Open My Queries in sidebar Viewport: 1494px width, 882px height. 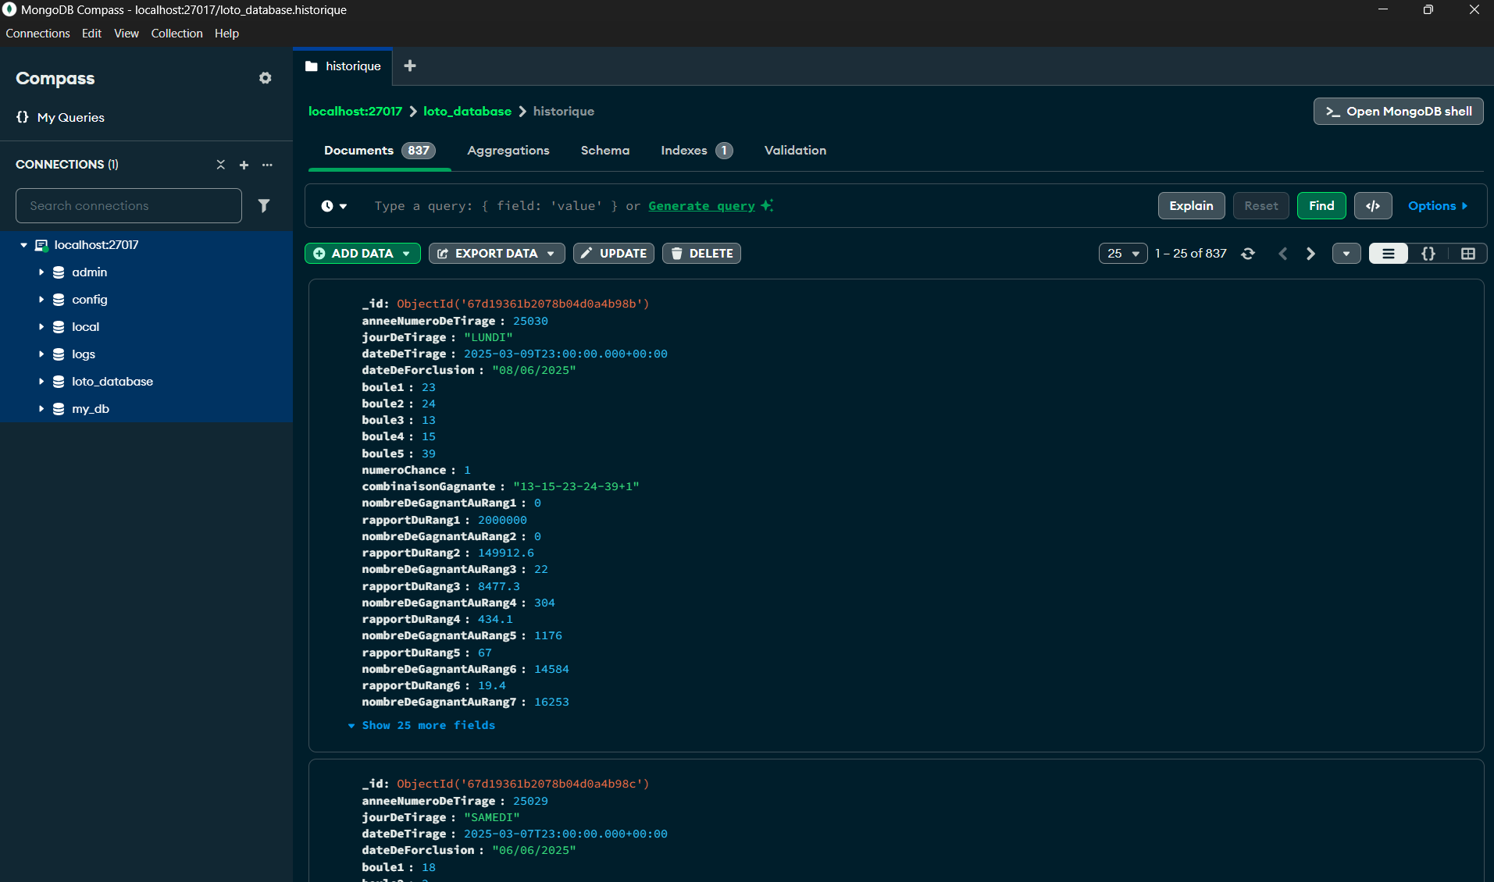60,117
